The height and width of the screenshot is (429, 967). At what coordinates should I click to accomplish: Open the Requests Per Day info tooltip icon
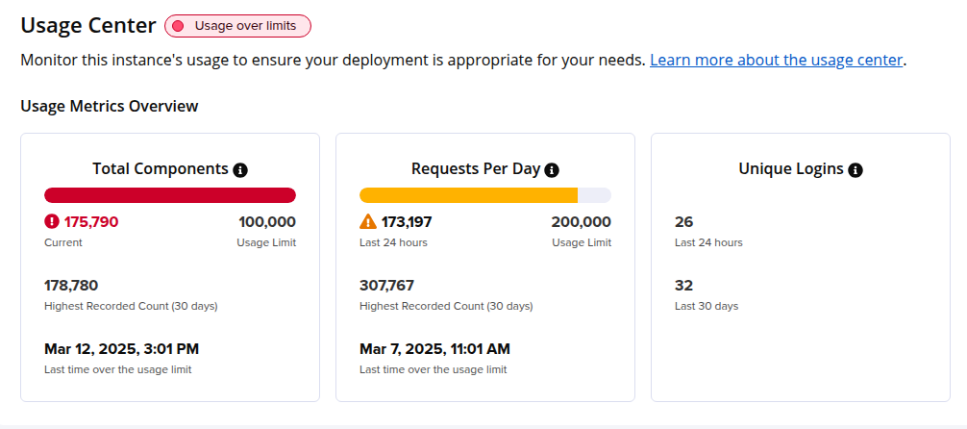point(552,169)
